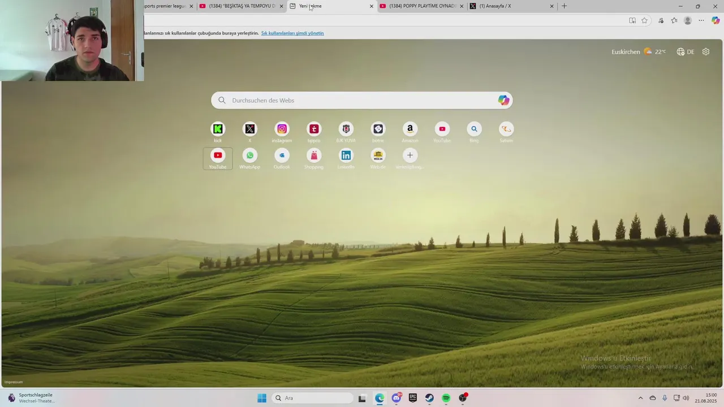Close the BEŞİKTAŞ YA TEMPOYU tab
Screen dimensions: 724x407
click(x=282, y=6)
